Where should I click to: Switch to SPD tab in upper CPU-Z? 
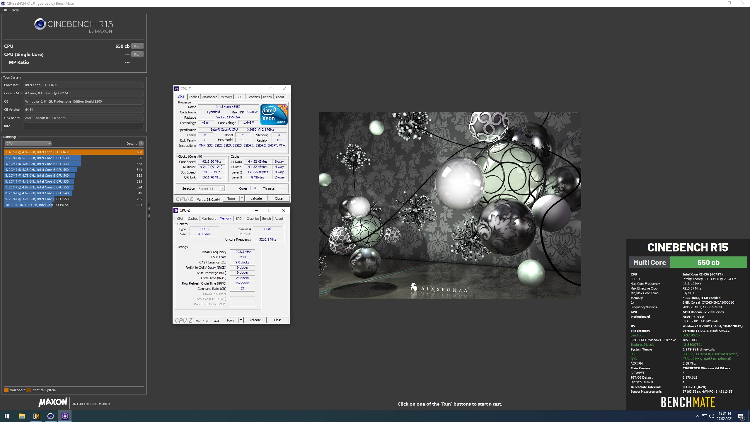pyautogui.click(x=240, y=97)
